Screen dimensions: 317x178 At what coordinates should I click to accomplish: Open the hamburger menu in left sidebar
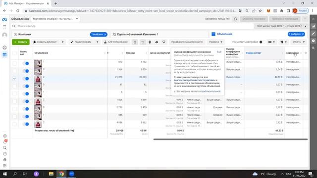(4, 27)
